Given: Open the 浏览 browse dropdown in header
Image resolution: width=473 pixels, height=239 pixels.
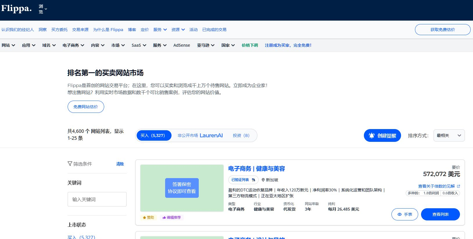Looking at the screenshot, I should (43, 9).
